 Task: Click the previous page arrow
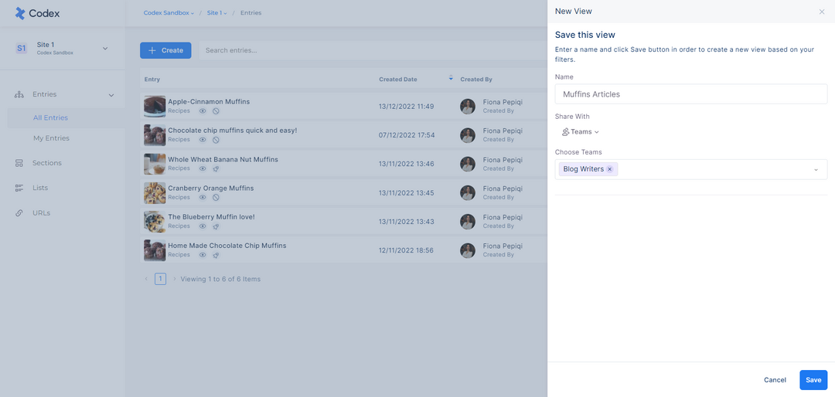point(146,279)
